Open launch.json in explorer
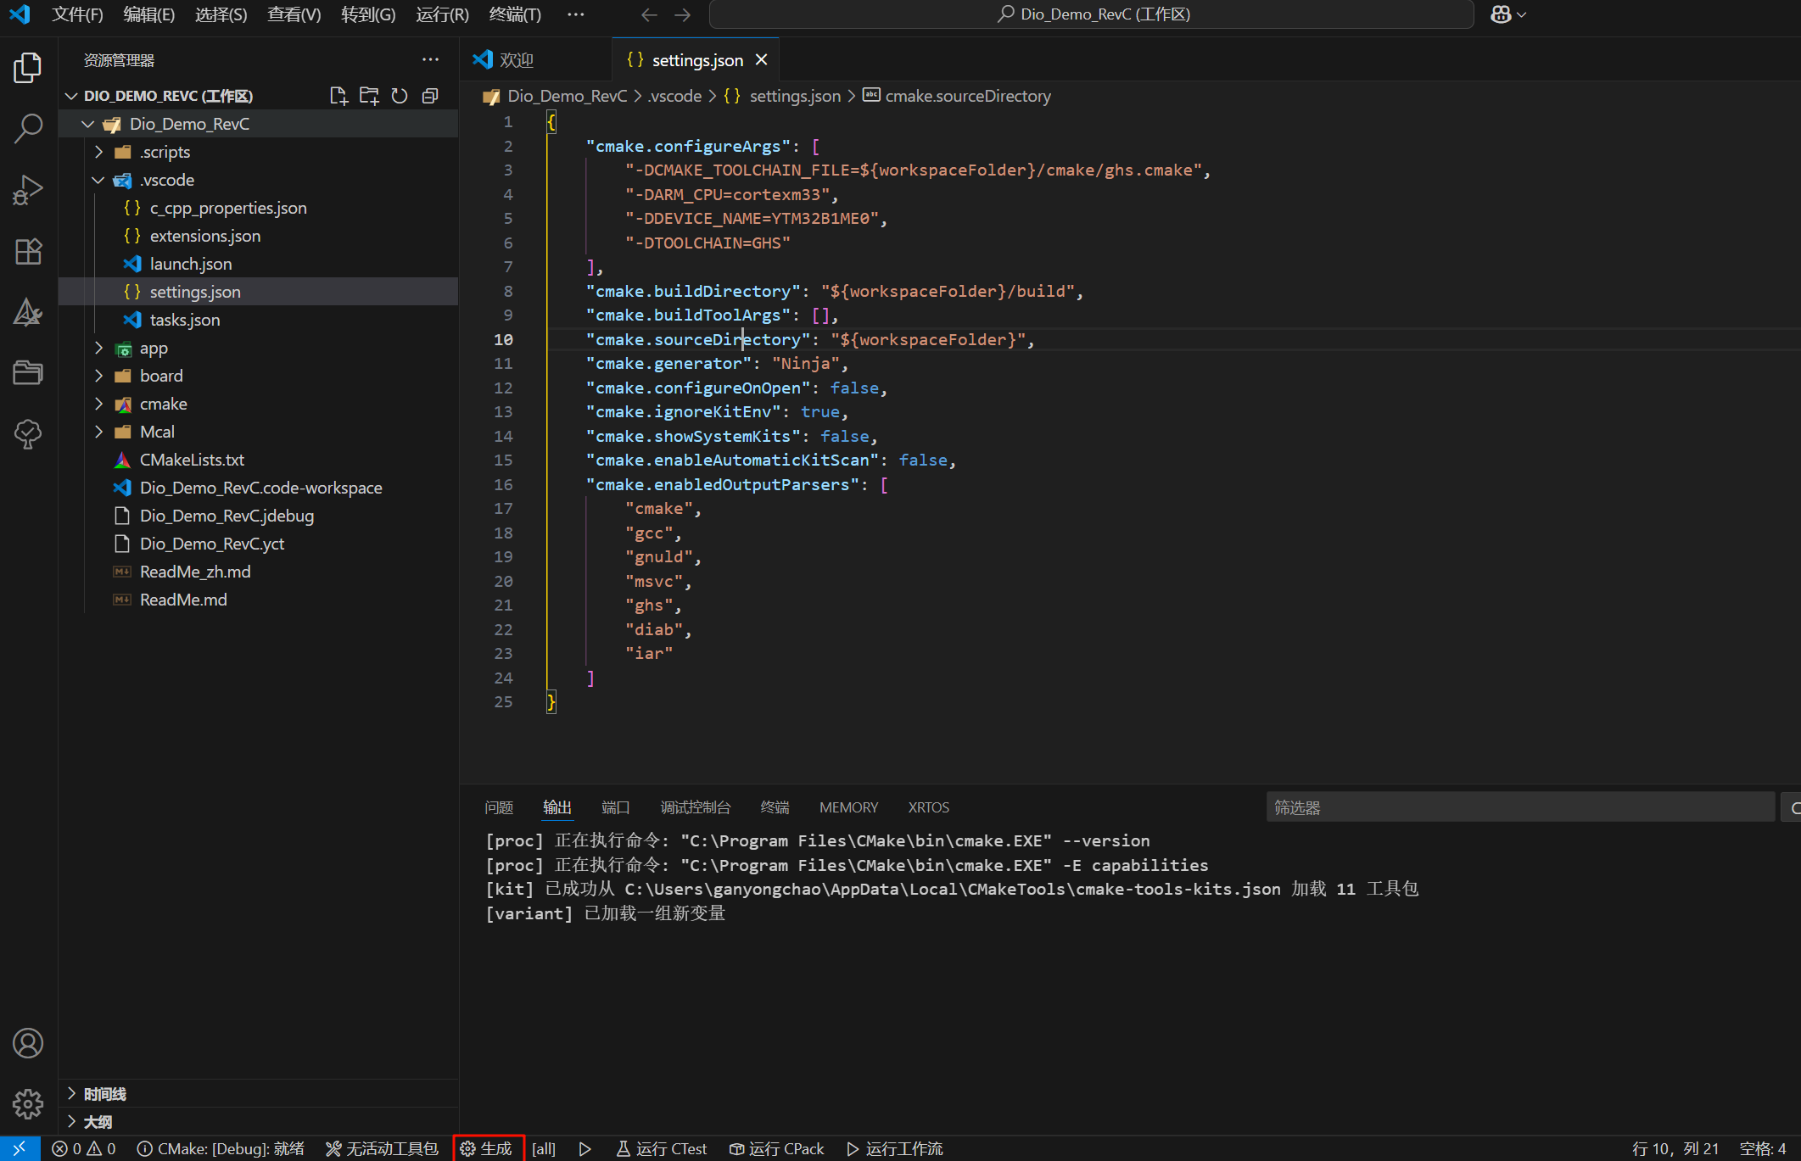Viewport: 1801px width, 1161px height. [x=259, y=264]
